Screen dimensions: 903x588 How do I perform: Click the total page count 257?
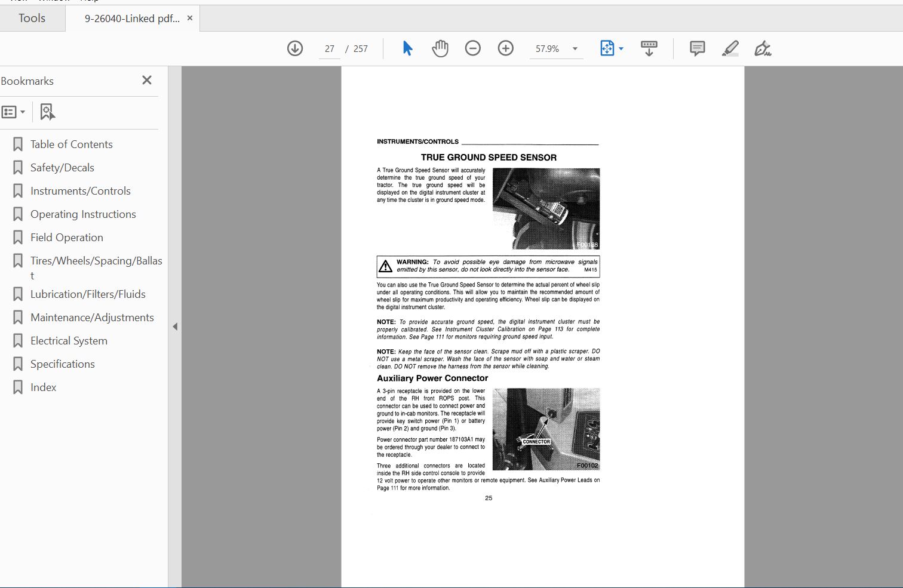pos(361,49)
